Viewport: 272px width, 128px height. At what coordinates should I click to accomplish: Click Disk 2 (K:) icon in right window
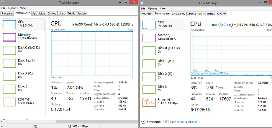click(x=149, y=76)
